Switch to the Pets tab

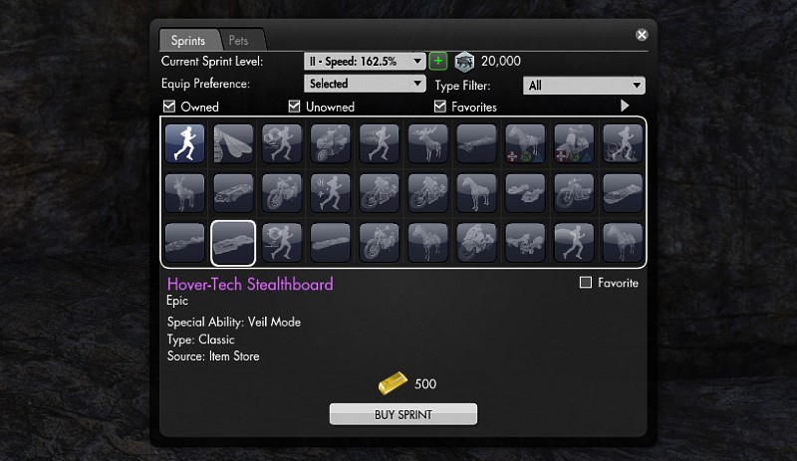click(239, 40)
